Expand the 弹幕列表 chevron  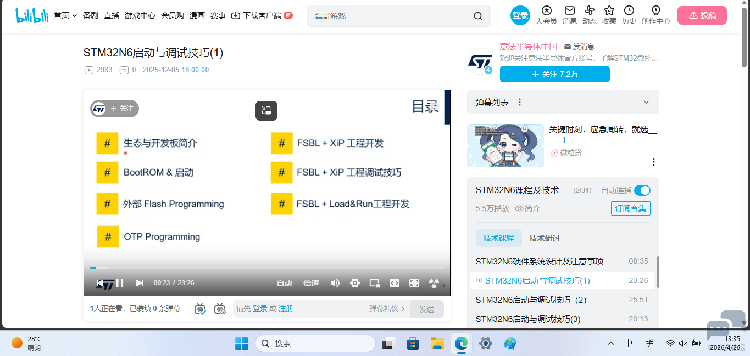point(646,102)
